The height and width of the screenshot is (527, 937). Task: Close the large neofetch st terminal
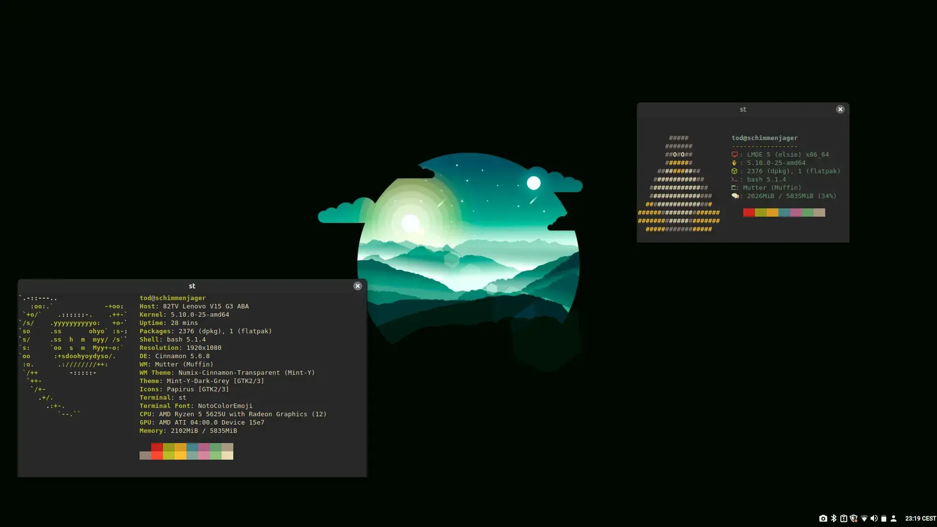(x=357, y=286)
